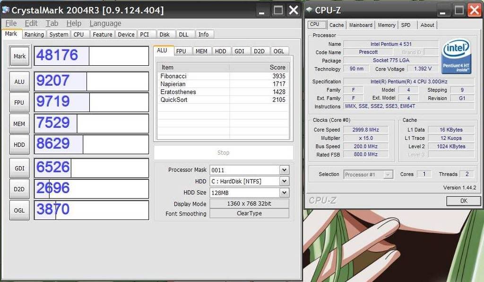Run the ALU benchmark button
The width and height of the screenshot is (484, 282).
point(19,81)
